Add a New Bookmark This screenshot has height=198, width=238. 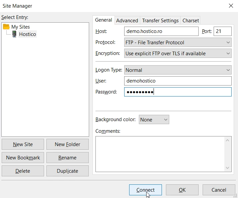23,158
